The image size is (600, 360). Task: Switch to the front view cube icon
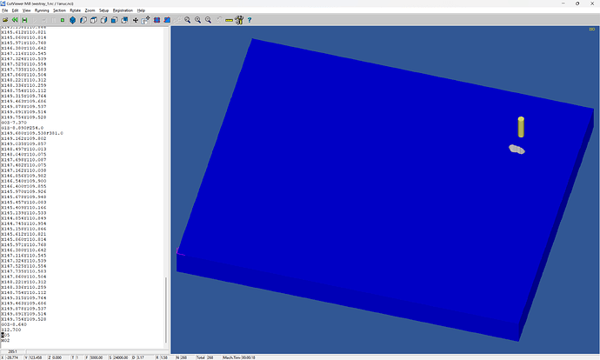83,20
